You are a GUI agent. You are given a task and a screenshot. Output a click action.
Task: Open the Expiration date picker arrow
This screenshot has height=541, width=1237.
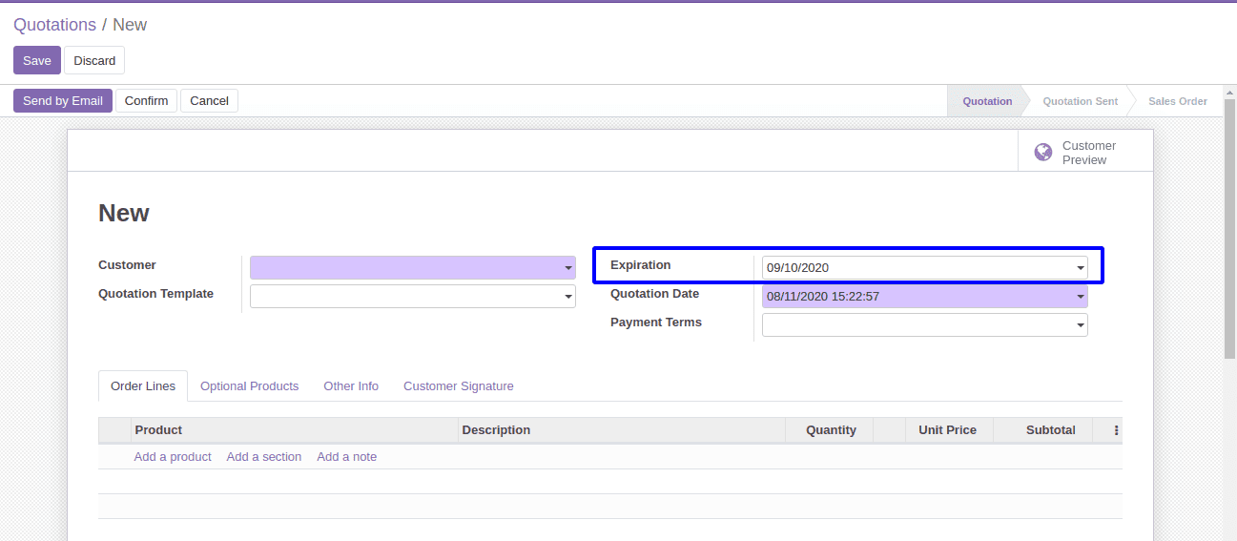[x=1081, y=268]
